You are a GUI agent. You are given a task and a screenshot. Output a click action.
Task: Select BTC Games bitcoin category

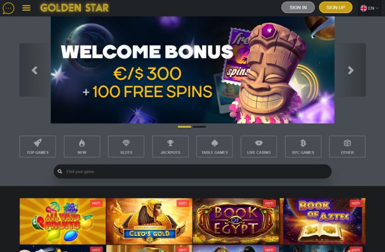point(303,146)
